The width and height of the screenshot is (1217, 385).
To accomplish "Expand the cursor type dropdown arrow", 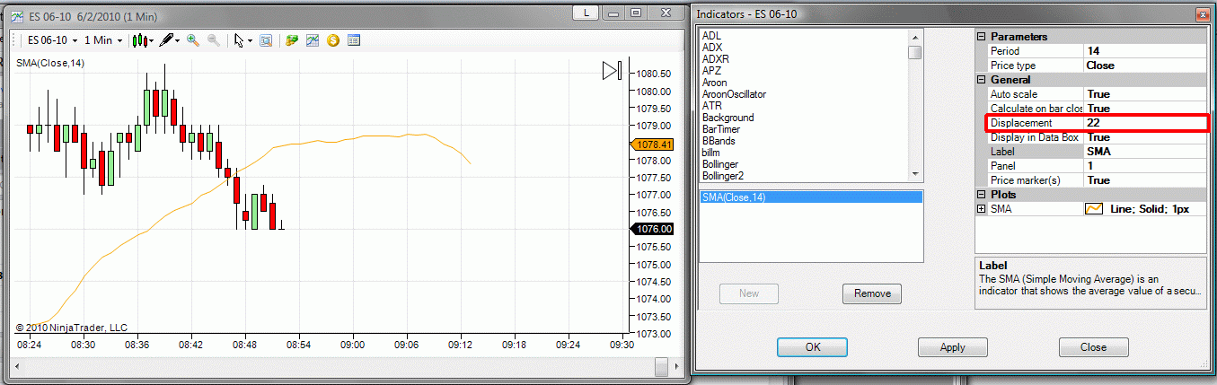I will coord(250,40).
